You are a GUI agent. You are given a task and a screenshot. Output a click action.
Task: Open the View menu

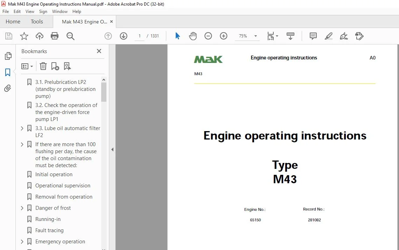pos(30,12)
